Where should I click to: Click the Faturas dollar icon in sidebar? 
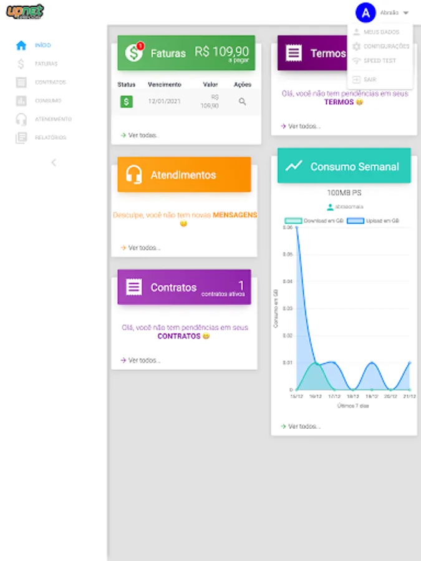[21, 64]
